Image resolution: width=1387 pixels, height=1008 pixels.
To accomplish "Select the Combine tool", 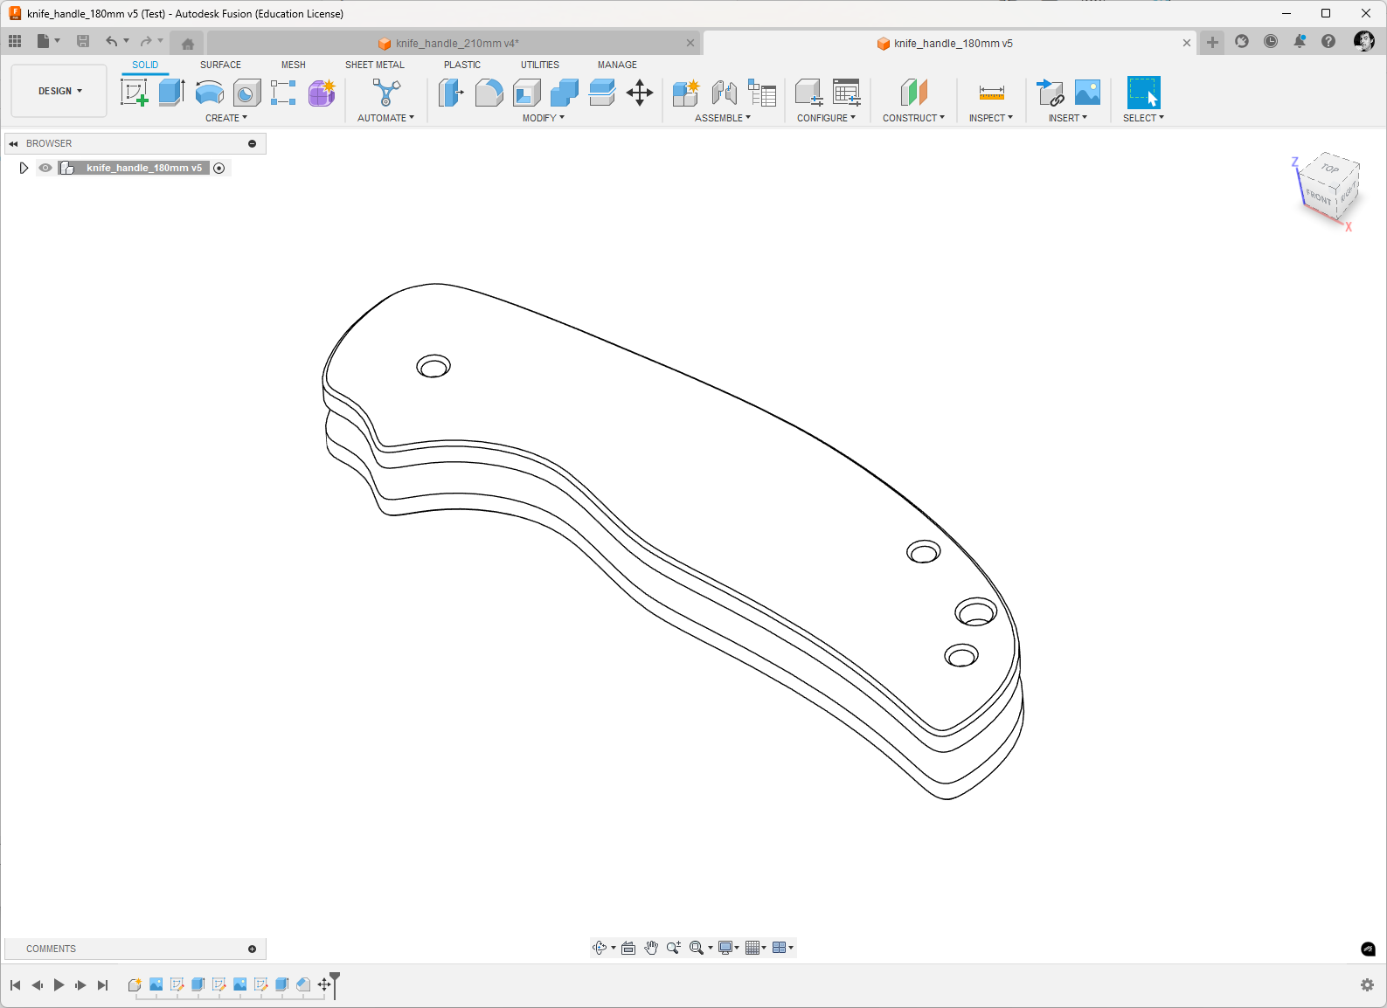I will tap(565, 93).
